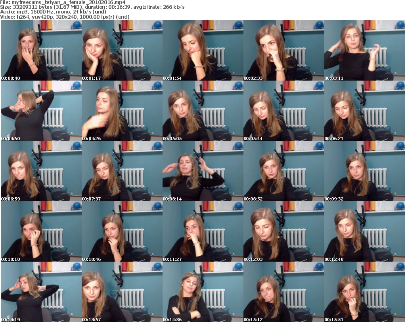Image resolution: width=406 pixels, height=322 pixels.
Task: Select the thumbnail frame at 00:00:40
Action: pos(41,50)
